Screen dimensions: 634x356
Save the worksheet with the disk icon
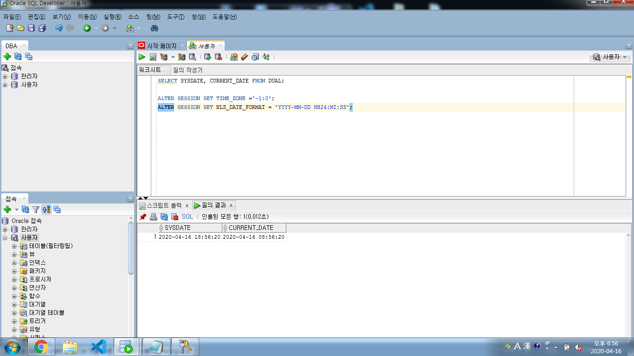point(31,28)
